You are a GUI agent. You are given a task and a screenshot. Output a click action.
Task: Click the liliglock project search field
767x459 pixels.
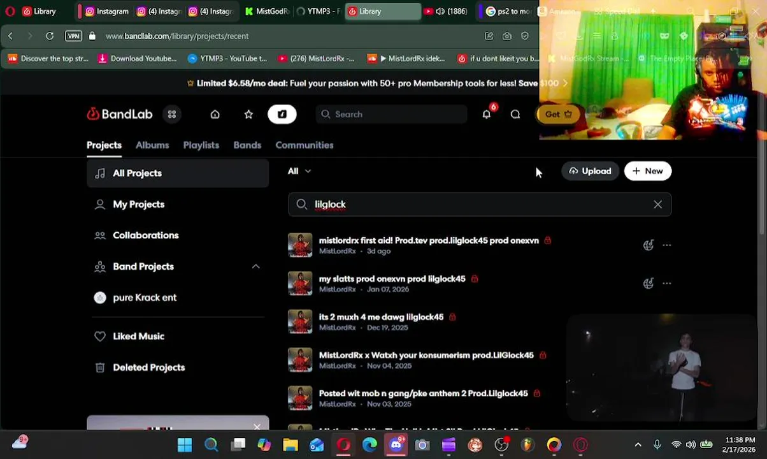pyautogui.click(x=479, y=205)
